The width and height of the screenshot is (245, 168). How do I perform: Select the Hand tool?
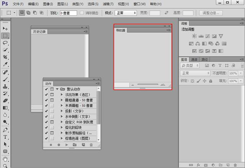[x=5, y=159]
